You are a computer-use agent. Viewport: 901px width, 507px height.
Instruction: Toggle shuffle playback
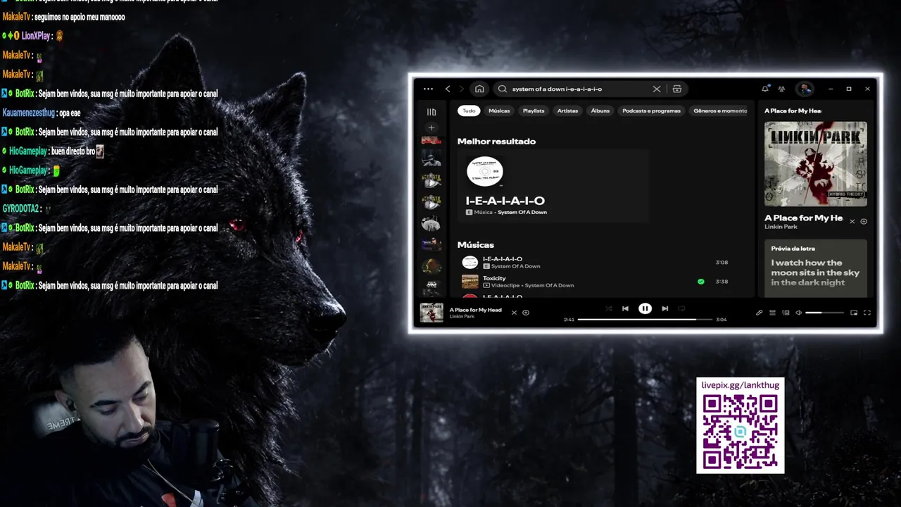609,308
